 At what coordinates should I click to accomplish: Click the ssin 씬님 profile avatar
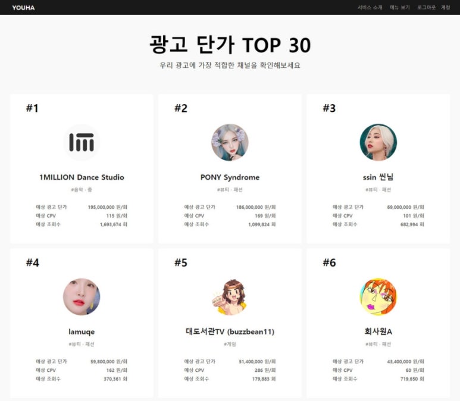(x=378, y=142)
